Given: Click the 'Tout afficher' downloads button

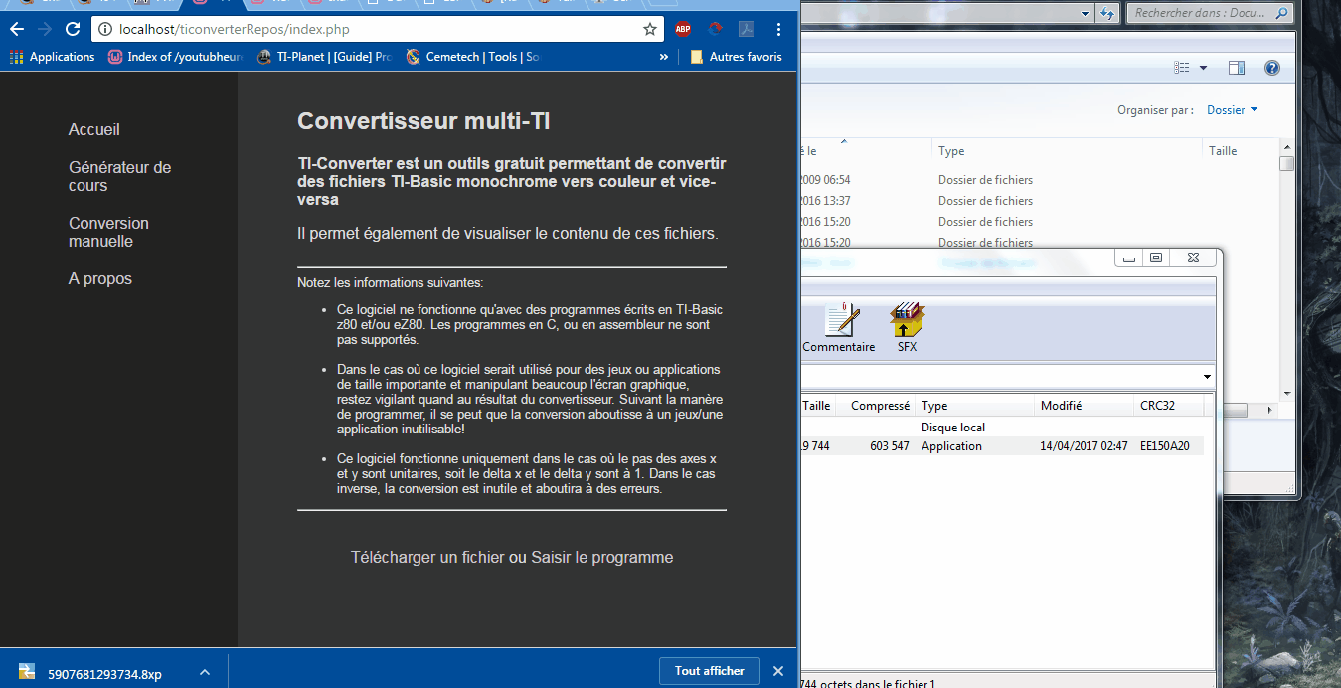Looking at the screenshot, I should 710,671.
